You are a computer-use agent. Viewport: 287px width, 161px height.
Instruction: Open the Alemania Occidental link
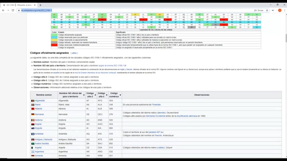coord(156,116)
